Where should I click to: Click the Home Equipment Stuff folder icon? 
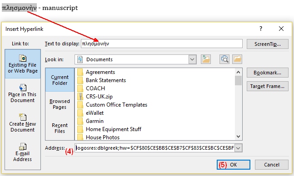80,129
